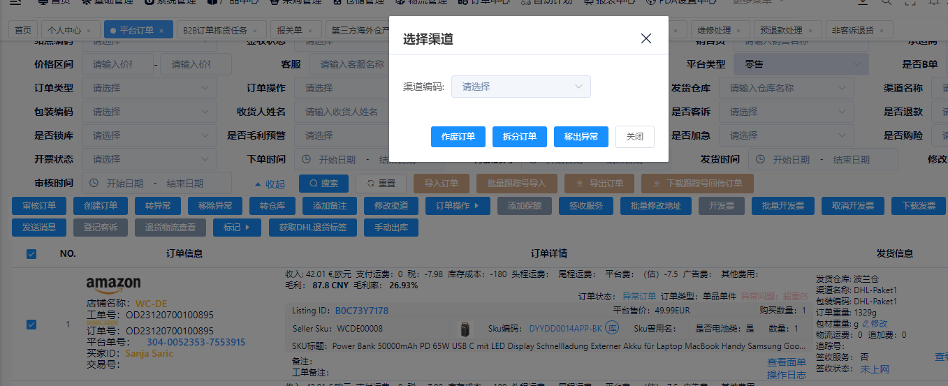Close the 维修处理 tab with its x icon
This screenshot has height=386, width=948.
(x=739, y=31)
